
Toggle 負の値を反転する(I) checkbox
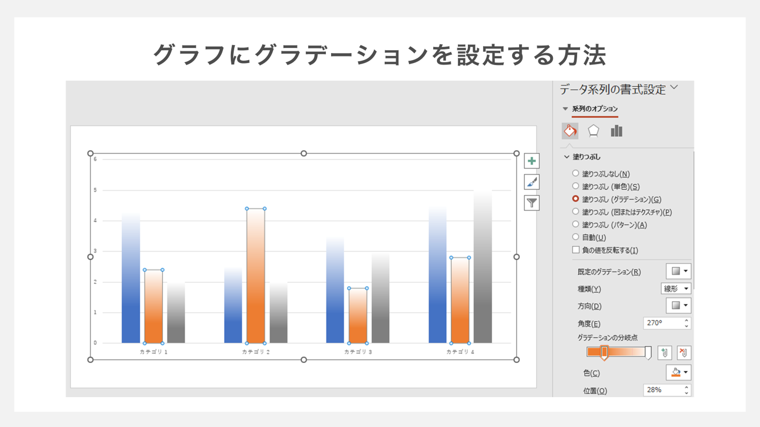(576, 250)
